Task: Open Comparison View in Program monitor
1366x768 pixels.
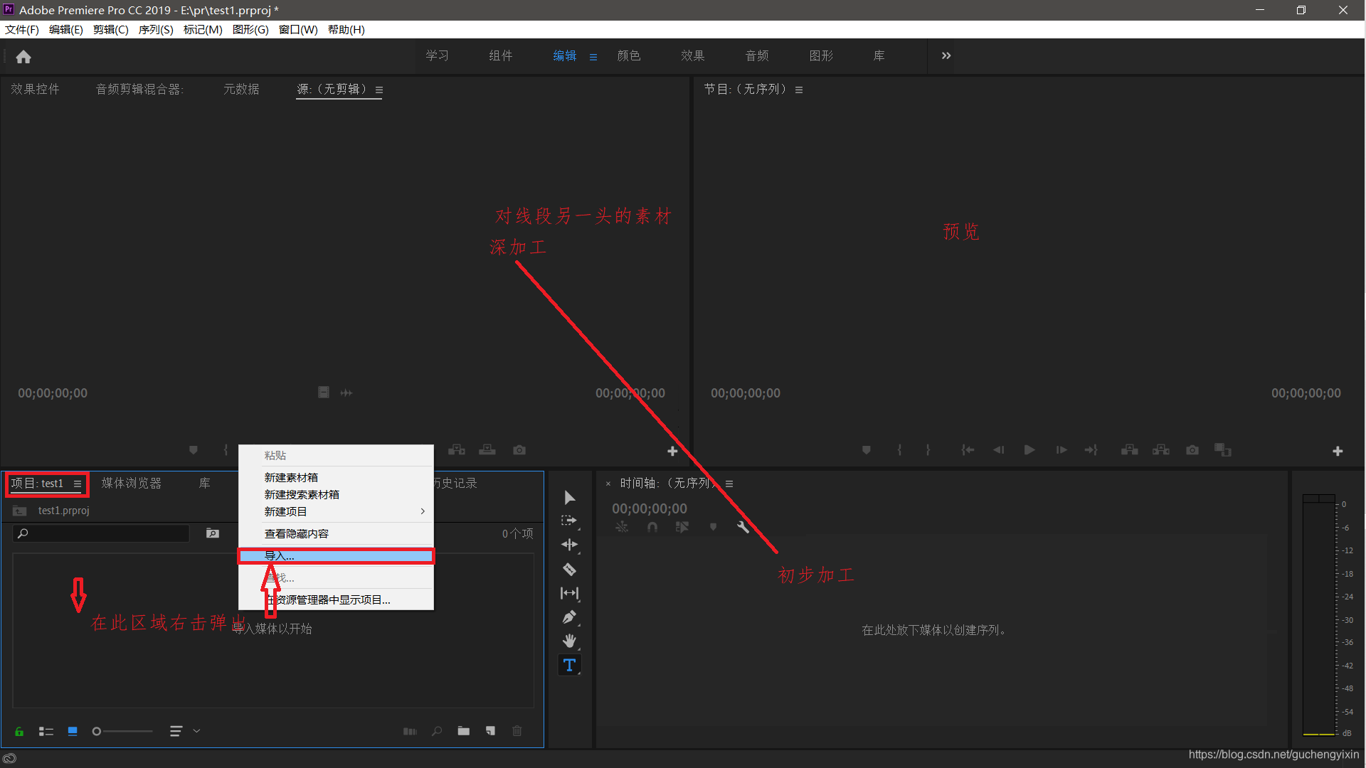Action: pos(1222,450)
